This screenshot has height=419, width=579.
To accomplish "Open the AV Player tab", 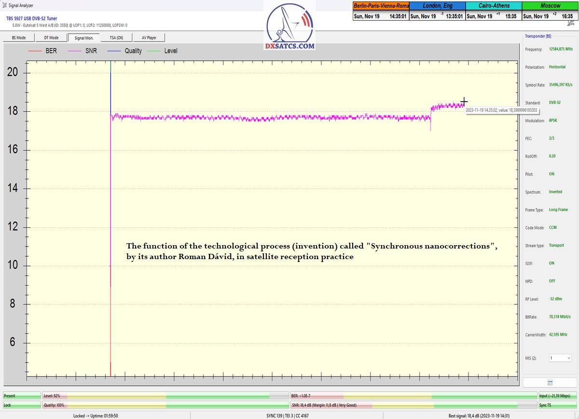I will (x=149, y=38).
